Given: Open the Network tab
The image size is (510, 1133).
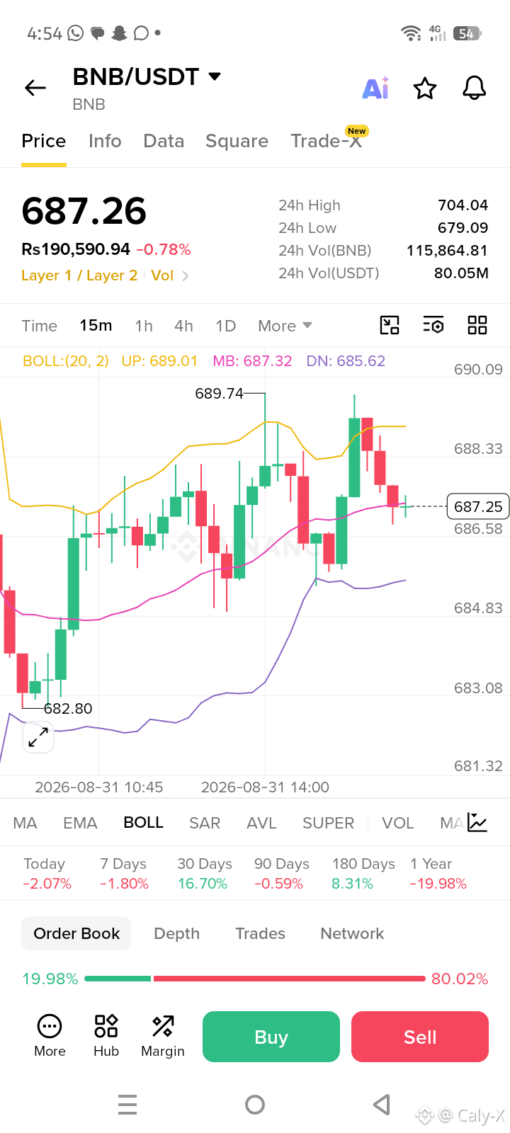Looking at the screenshot, I should 352,933.
